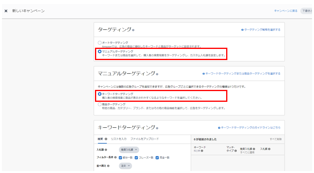Click すべて削除 in added keywords panel
The width and height of the screenshot is (314, 173).
pyautogui.click(x=275, y=139)
